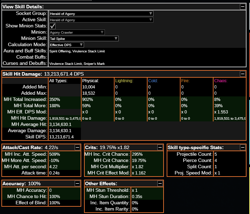Click MH Crit Chance value 19.75%
Viewport: 250px width, 214px height.
click(139, 161)
